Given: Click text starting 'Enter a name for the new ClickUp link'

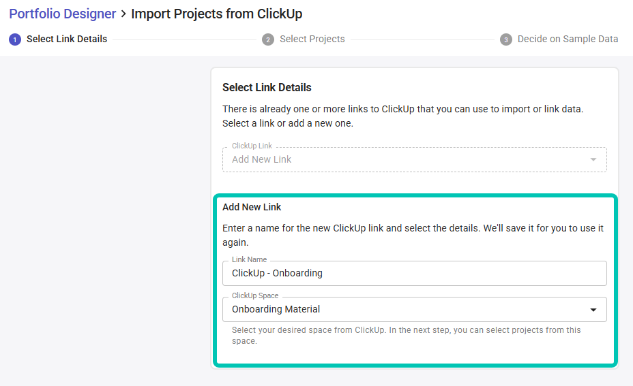Looking at the screenshot, I should coord(413,236).
